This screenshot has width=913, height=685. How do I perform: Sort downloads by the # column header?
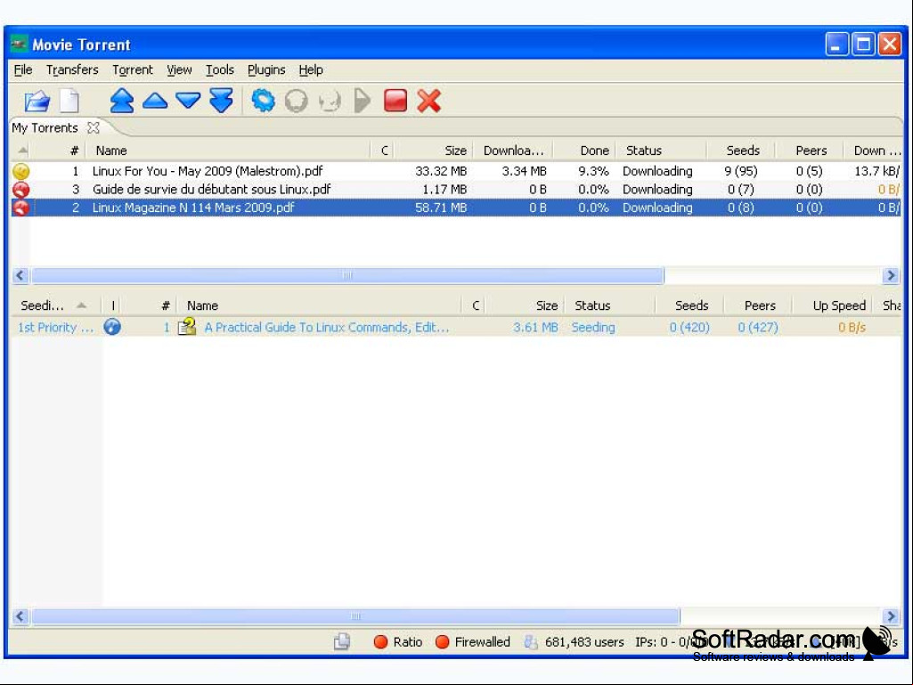(x=57, y=151)
